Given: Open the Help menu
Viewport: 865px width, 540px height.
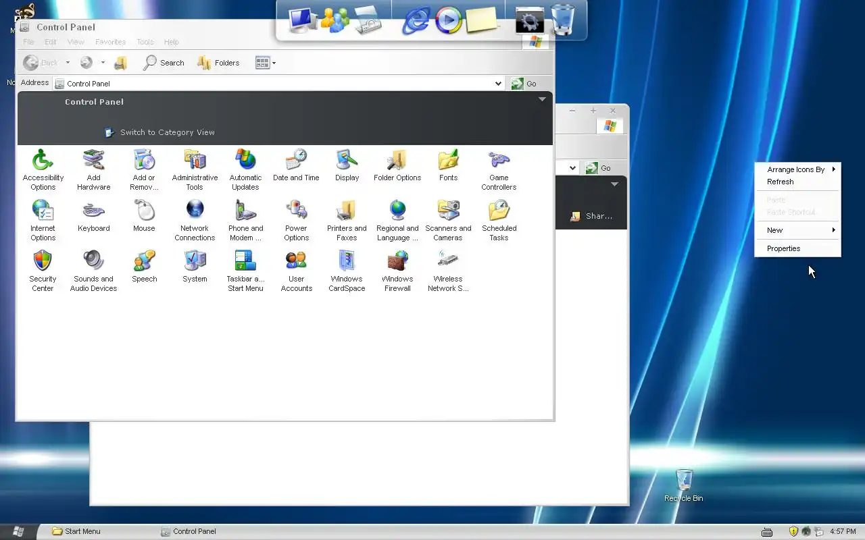Looking at the screenshot, I should (x=171, y=42).
